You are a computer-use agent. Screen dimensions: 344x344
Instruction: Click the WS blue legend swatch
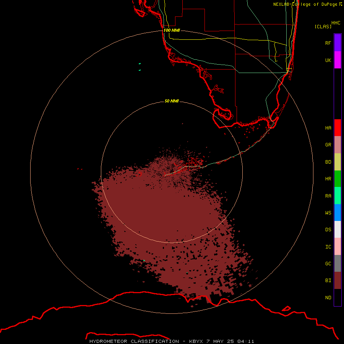click(x=338, y=213)
